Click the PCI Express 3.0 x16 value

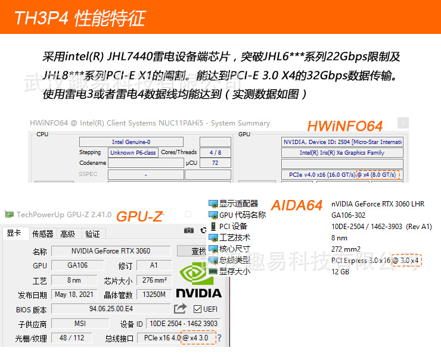click(x=375, y=261)
